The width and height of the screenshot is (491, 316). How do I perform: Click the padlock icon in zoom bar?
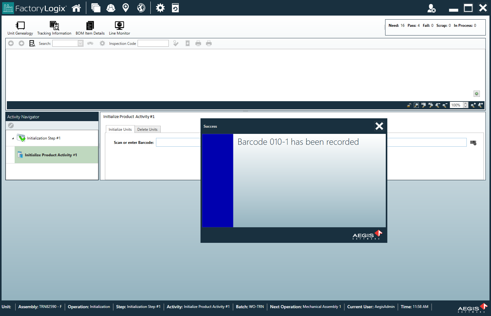(409, 105)
